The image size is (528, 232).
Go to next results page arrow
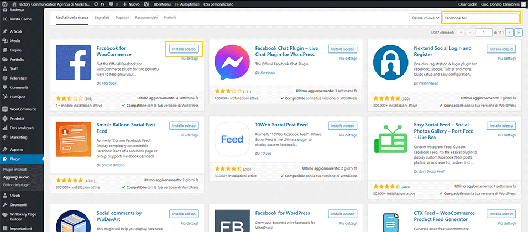click(510, 33)
